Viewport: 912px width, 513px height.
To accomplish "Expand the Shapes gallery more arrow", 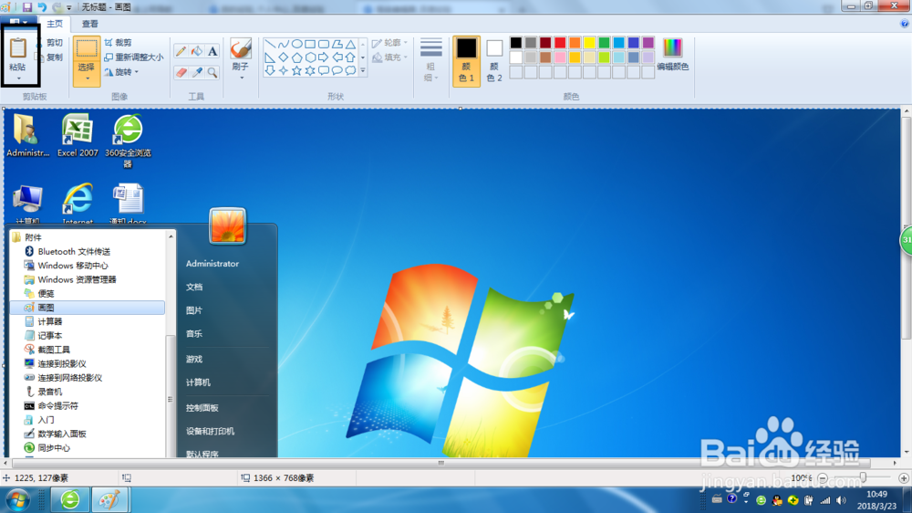I will coord(363,70).
